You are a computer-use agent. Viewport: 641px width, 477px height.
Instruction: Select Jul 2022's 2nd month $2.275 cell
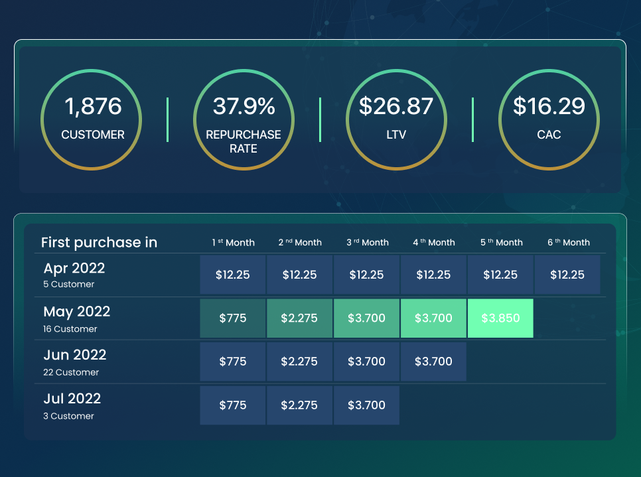click(299, 405)
